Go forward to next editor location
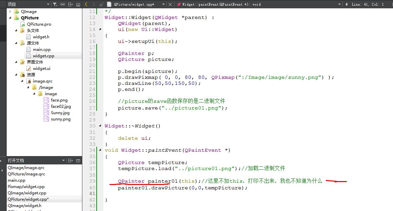The width and height of the screenshot is (393, 211). [x=93, y=4]
